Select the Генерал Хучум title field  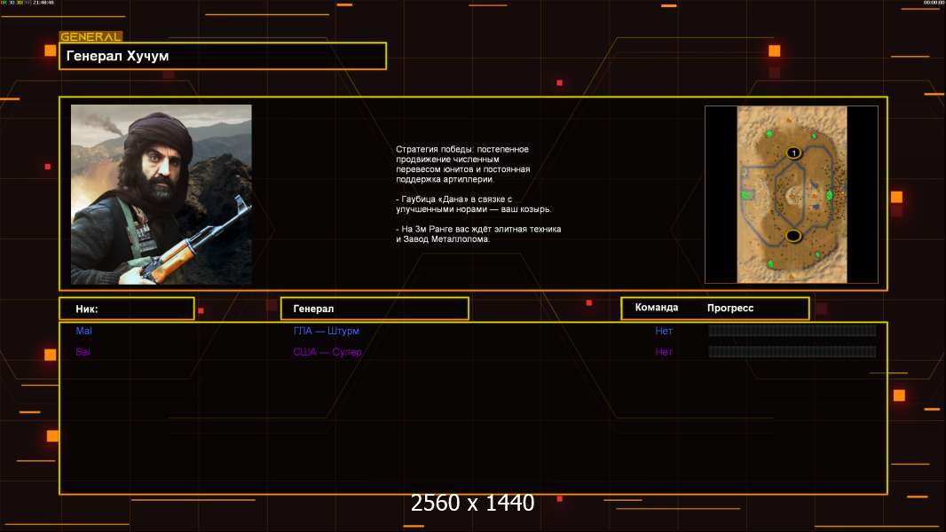click(223, 56)
